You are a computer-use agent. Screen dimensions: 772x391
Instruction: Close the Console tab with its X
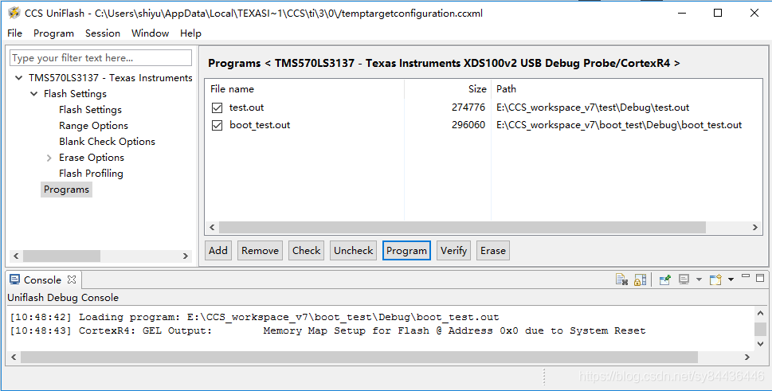[72, 280]
